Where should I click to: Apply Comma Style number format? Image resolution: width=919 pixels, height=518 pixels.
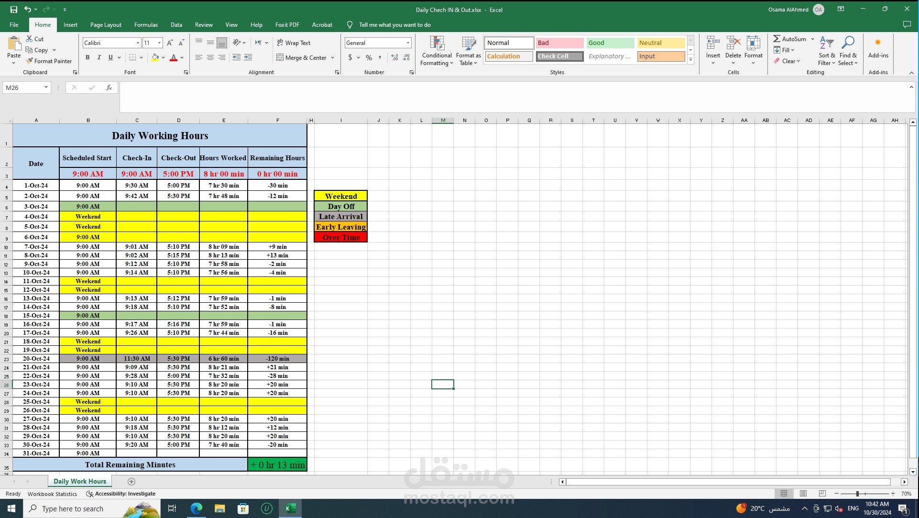[380, 57]
